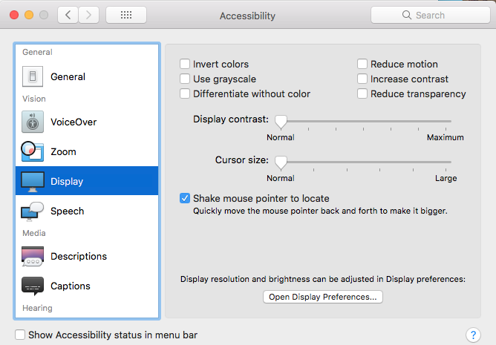This screenshot has width=496, height=345.
Task: Turn on Use grayscale
Action: (186, 79)
